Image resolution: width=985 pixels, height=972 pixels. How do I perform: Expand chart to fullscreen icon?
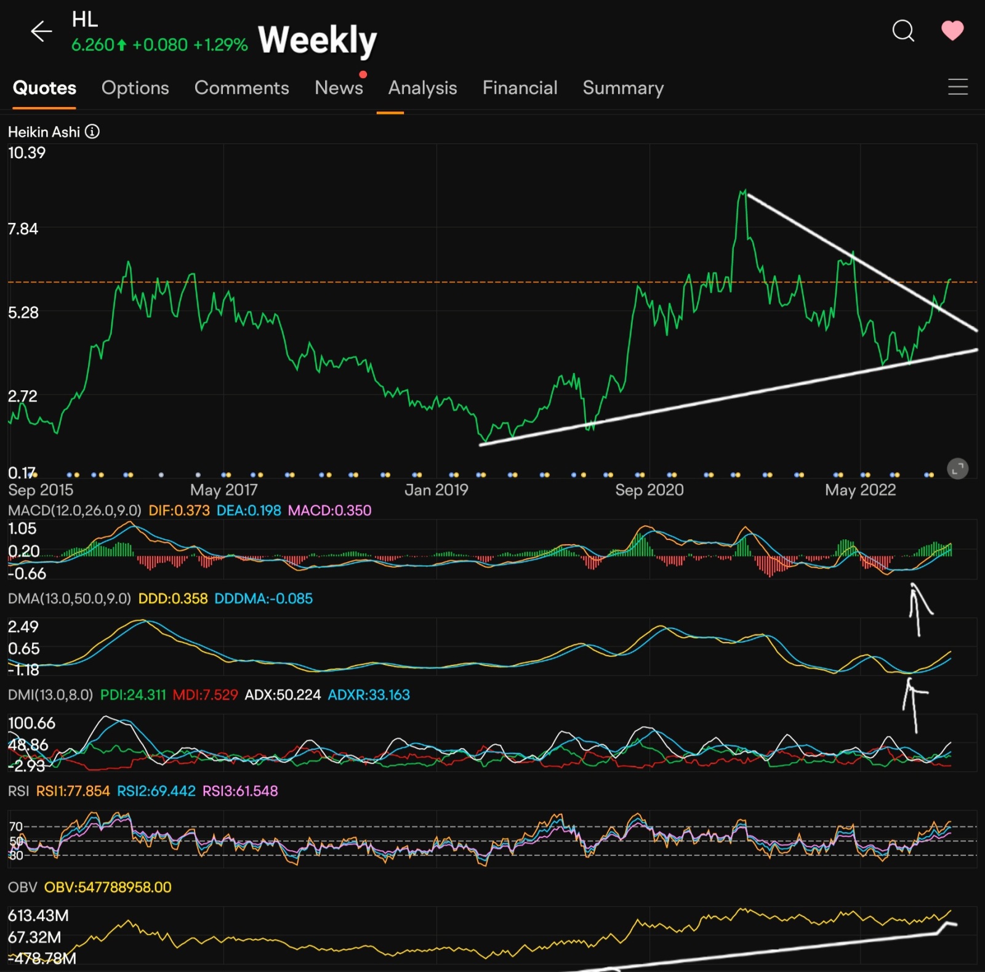pos(957,469)
